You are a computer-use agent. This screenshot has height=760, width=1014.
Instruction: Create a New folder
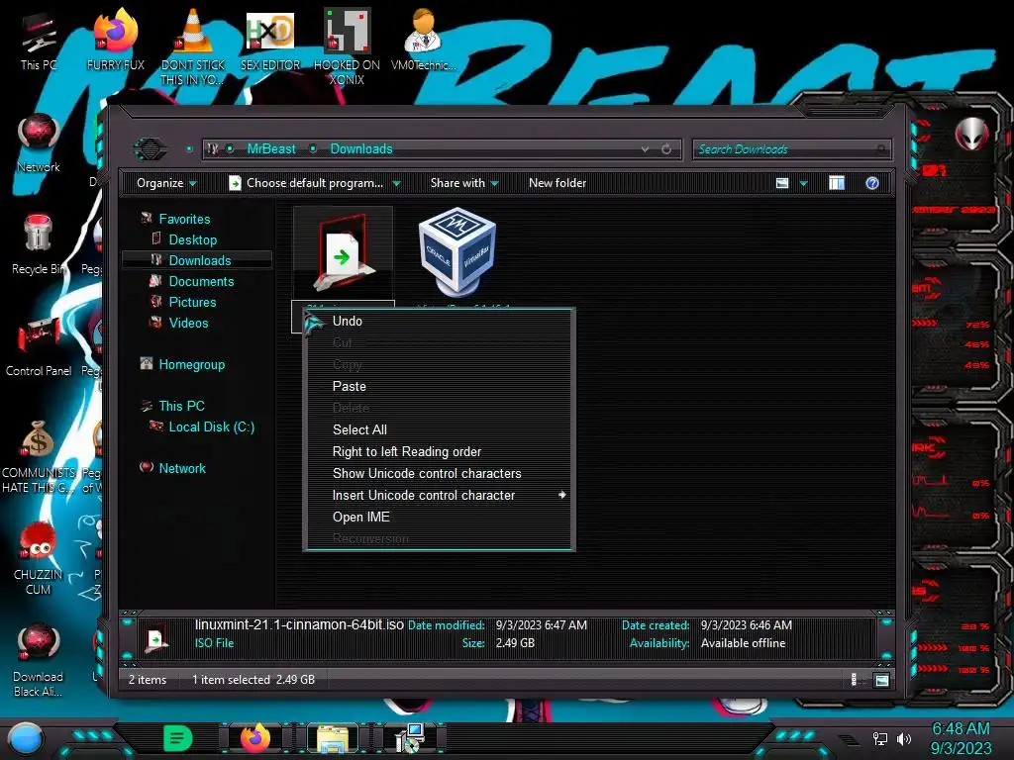558,183
